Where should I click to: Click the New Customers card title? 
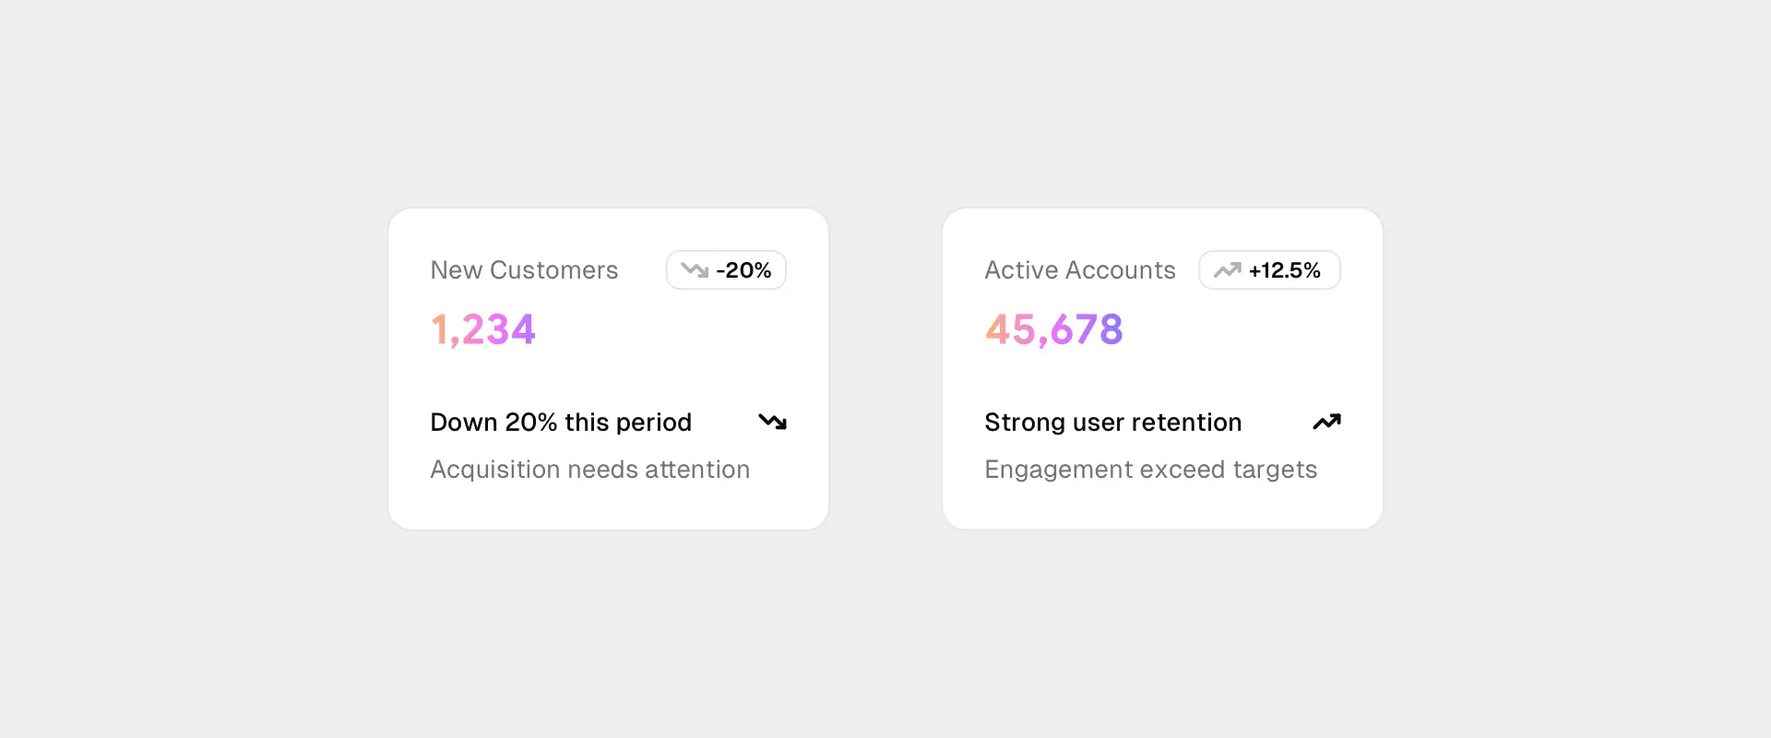click(x=524, y=270)
